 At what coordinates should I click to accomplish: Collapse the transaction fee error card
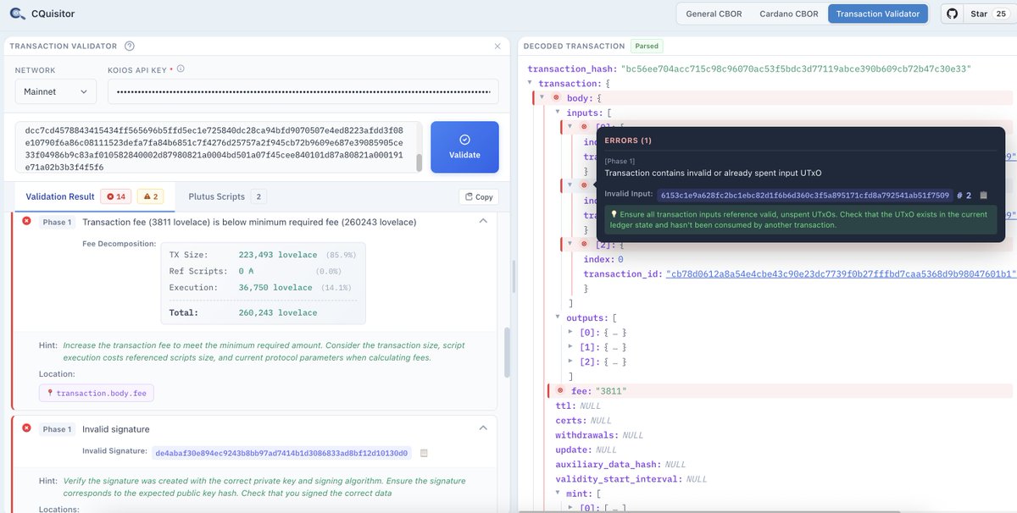[483, 221]
